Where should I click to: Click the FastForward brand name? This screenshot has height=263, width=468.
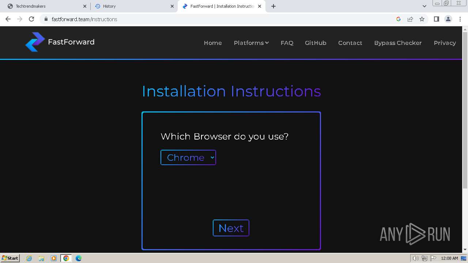pos(71,42)
